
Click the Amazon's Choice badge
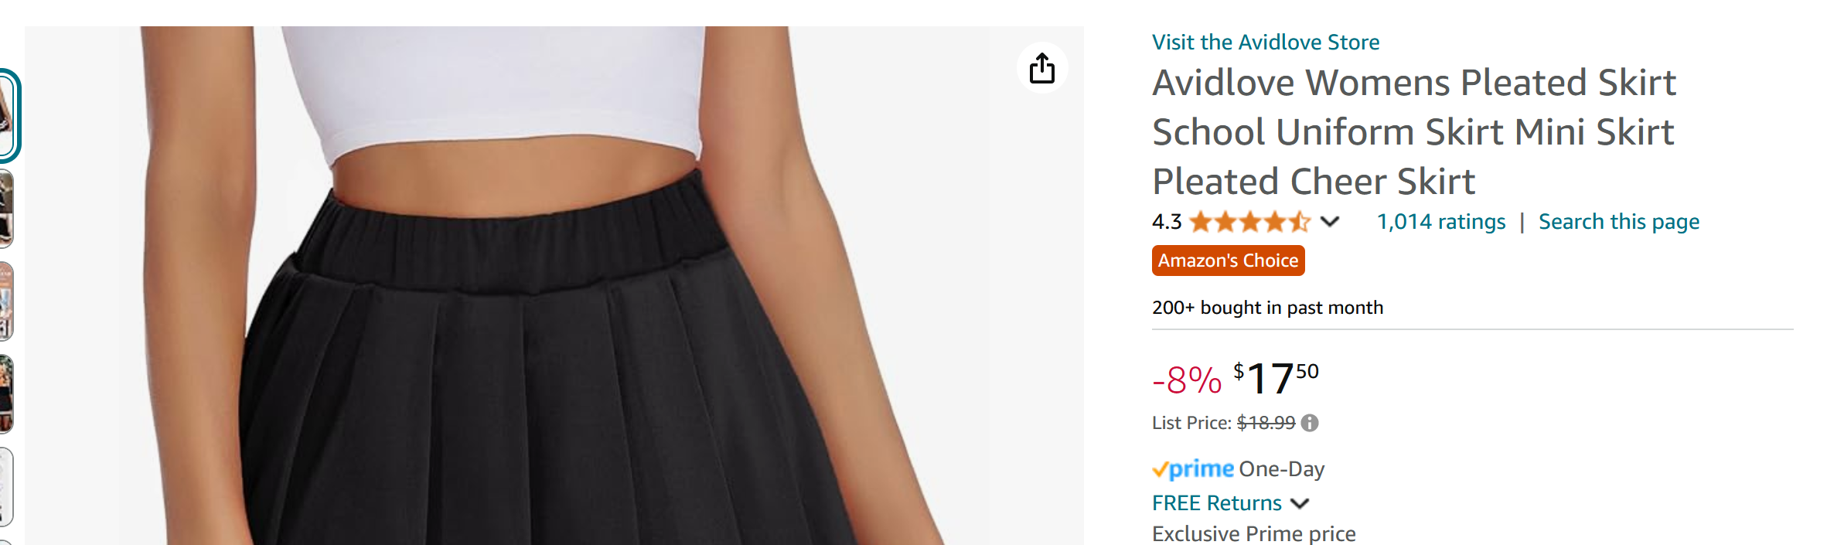(1229, 261)
